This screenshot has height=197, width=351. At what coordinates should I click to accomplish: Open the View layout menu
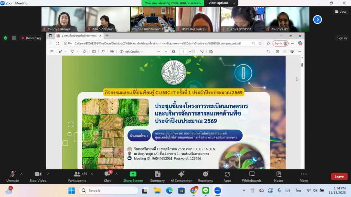pos(341,12)
